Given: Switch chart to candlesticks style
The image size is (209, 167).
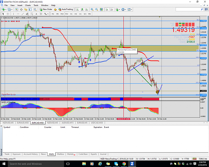Looking at the screenshot, I should [x=82, y=9].
